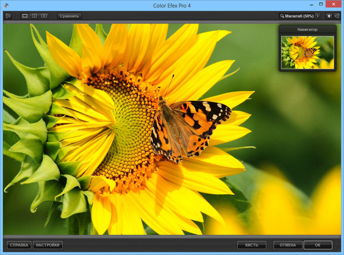Hide the right adjustments panel
The height and width of the screenshot is (255, 344).
coord(337,16)
